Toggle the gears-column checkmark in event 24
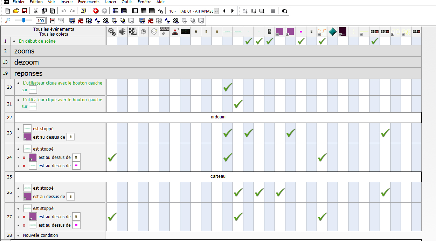The height and width of the screenshot is (241, 436). pos(112,158)
